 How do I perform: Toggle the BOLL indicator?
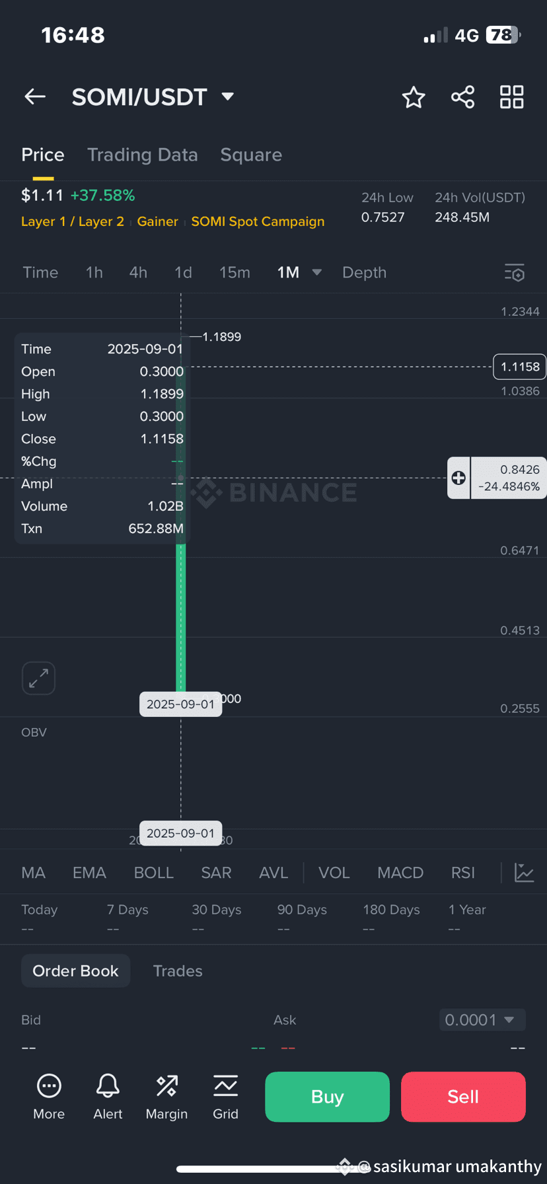[x=153, y=873]
